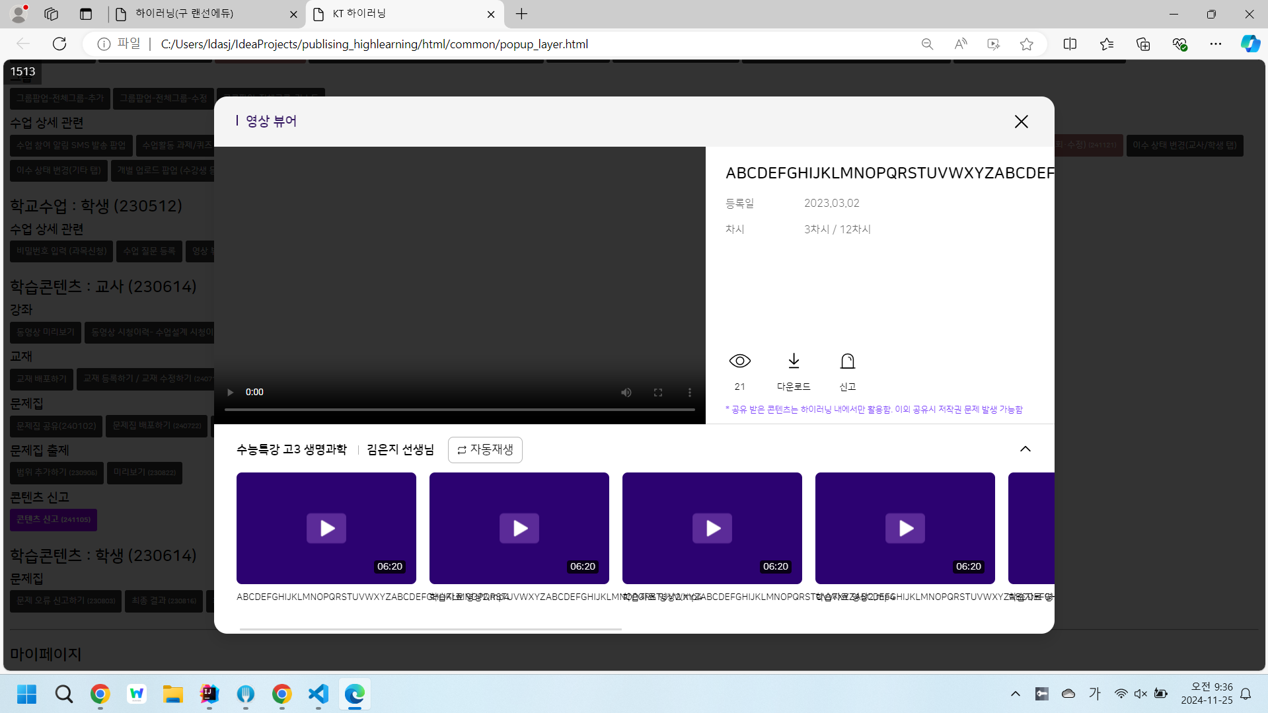Open the video player more options menu
The width and height of the screenshot is (1268, 713).
pos(690,393)
